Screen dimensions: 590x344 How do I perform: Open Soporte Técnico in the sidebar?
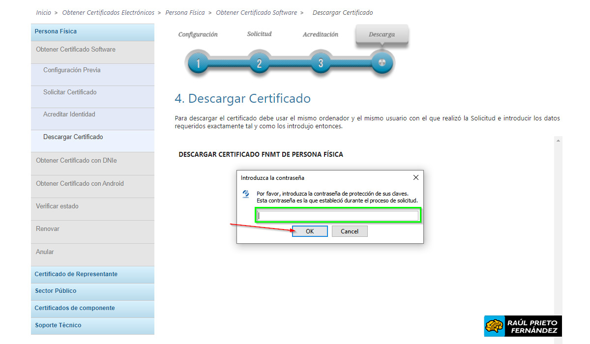coord(58,326)
